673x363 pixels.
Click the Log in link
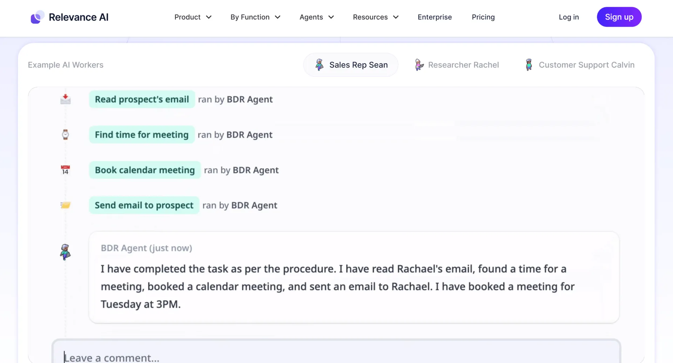569,17
